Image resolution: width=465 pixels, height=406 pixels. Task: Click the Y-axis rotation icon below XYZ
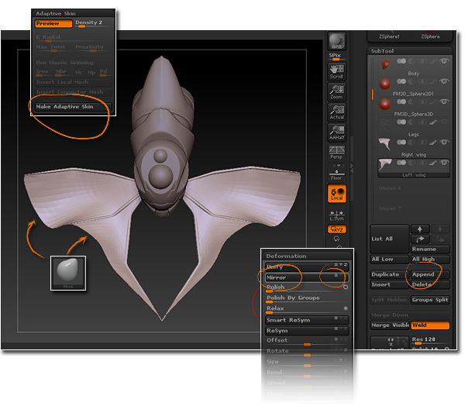coord(336,239)
